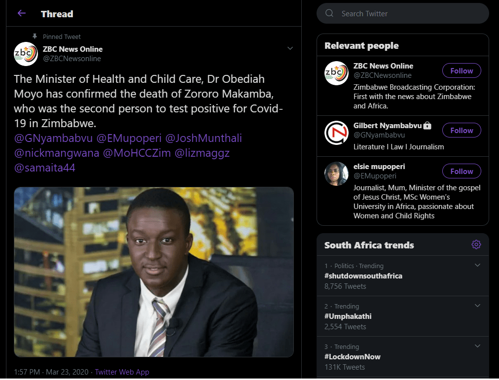Click ZBC News Online tweet author avatar

[26, 54]
